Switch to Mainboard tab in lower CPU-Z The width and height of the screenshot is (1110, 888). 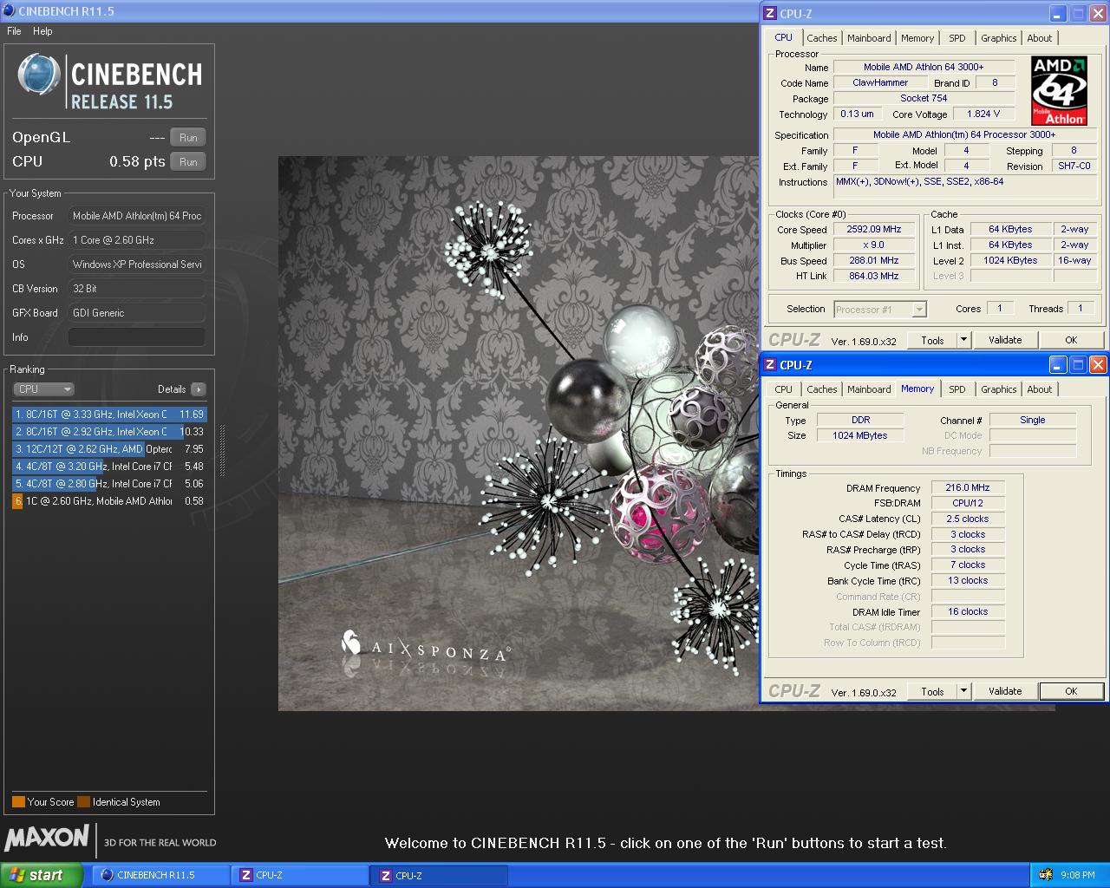[x=869, y=389]
